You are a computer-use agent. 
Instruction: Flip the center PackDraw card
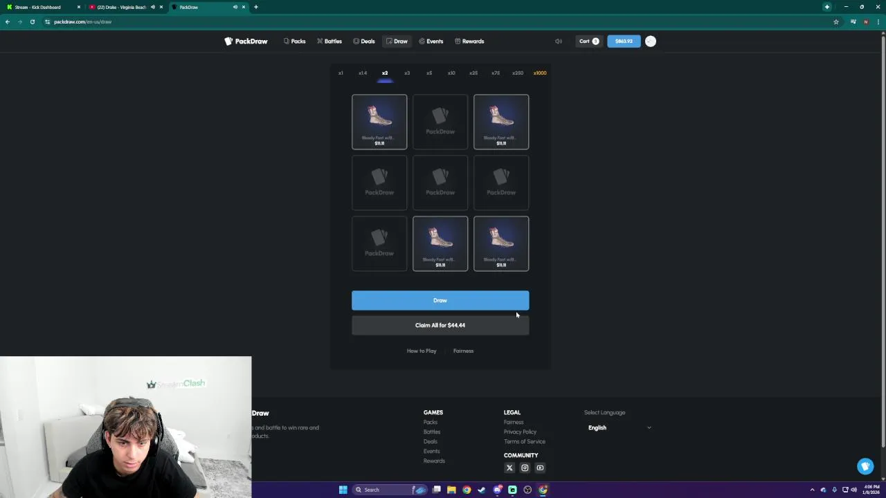coord(440,183)
